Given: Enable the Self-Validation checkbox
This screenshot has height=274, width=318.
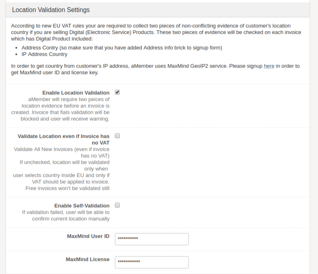Looking at the screenshot, I should point(117,205).
